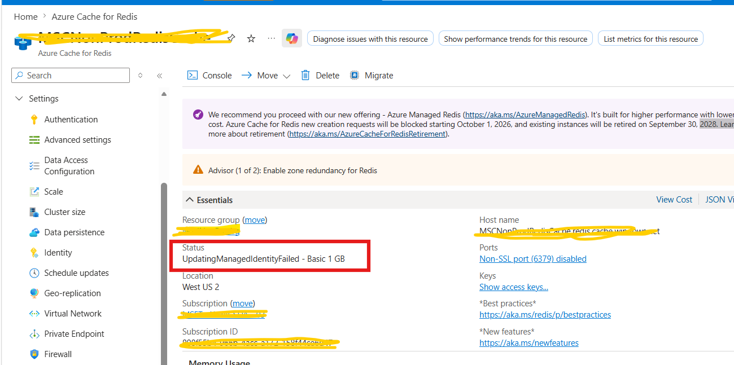This screenshot has width=734, height=365.
Task: Select Private Endpoint menu item
Action: click(x=75, y=334)
